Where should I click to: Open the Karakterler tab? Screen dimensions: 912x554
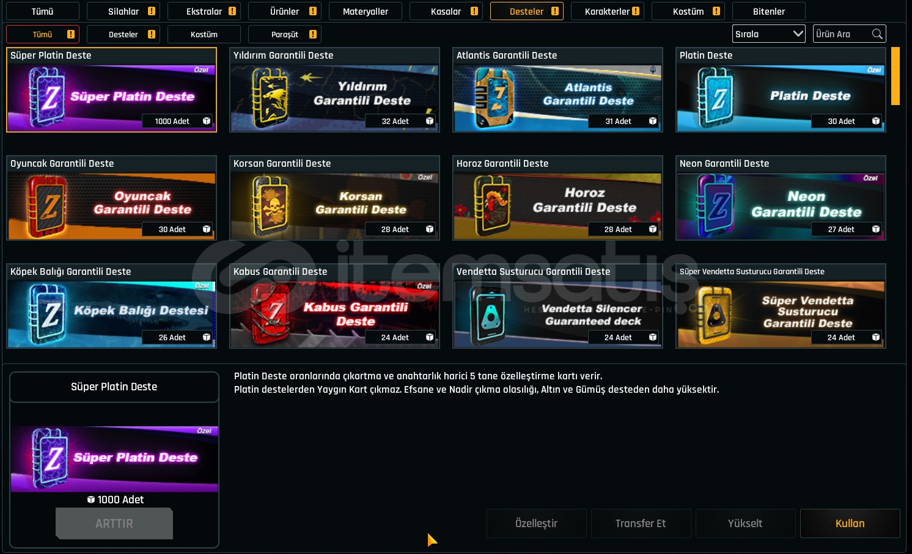coord(608,11)
